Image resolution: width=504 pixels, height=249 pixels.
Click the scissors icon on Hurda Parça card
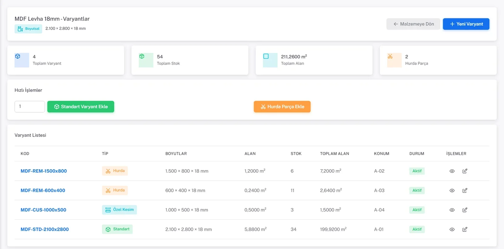point(390,56)
